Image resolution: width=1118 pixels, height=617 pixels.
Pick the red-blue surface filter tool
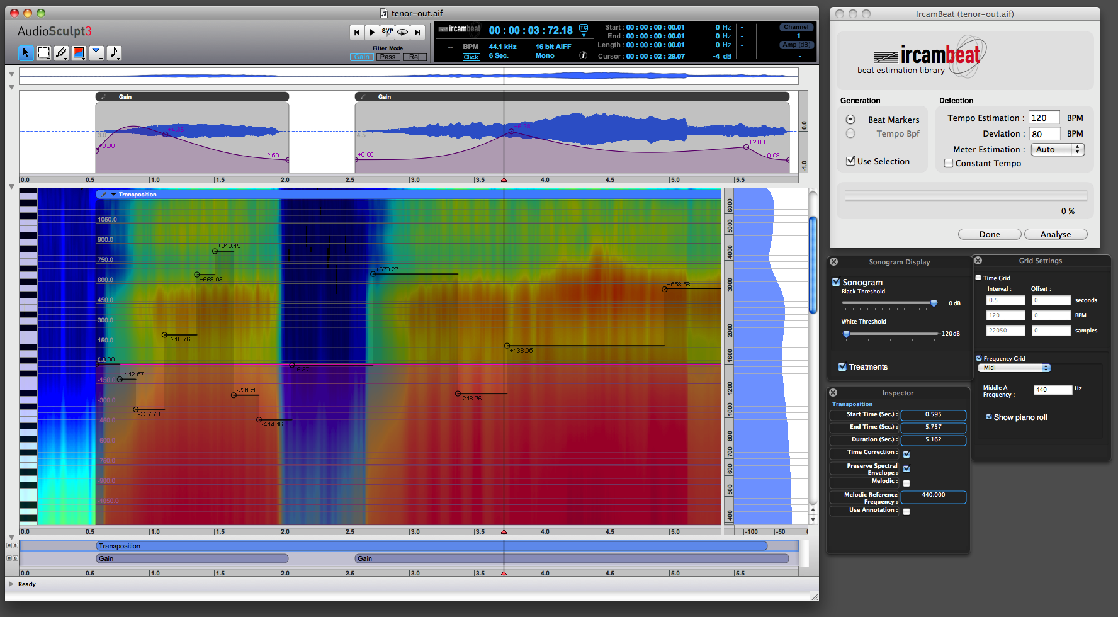tap(79, 53)
